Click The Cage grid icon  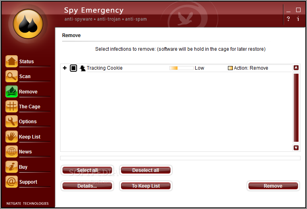12,106
